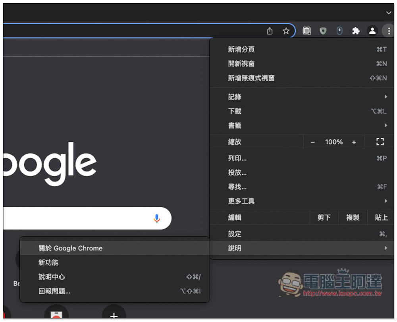Screen dimensions: 397x322
Task: Click the 剪下 (Cut) button
Action: pos(324,218)
